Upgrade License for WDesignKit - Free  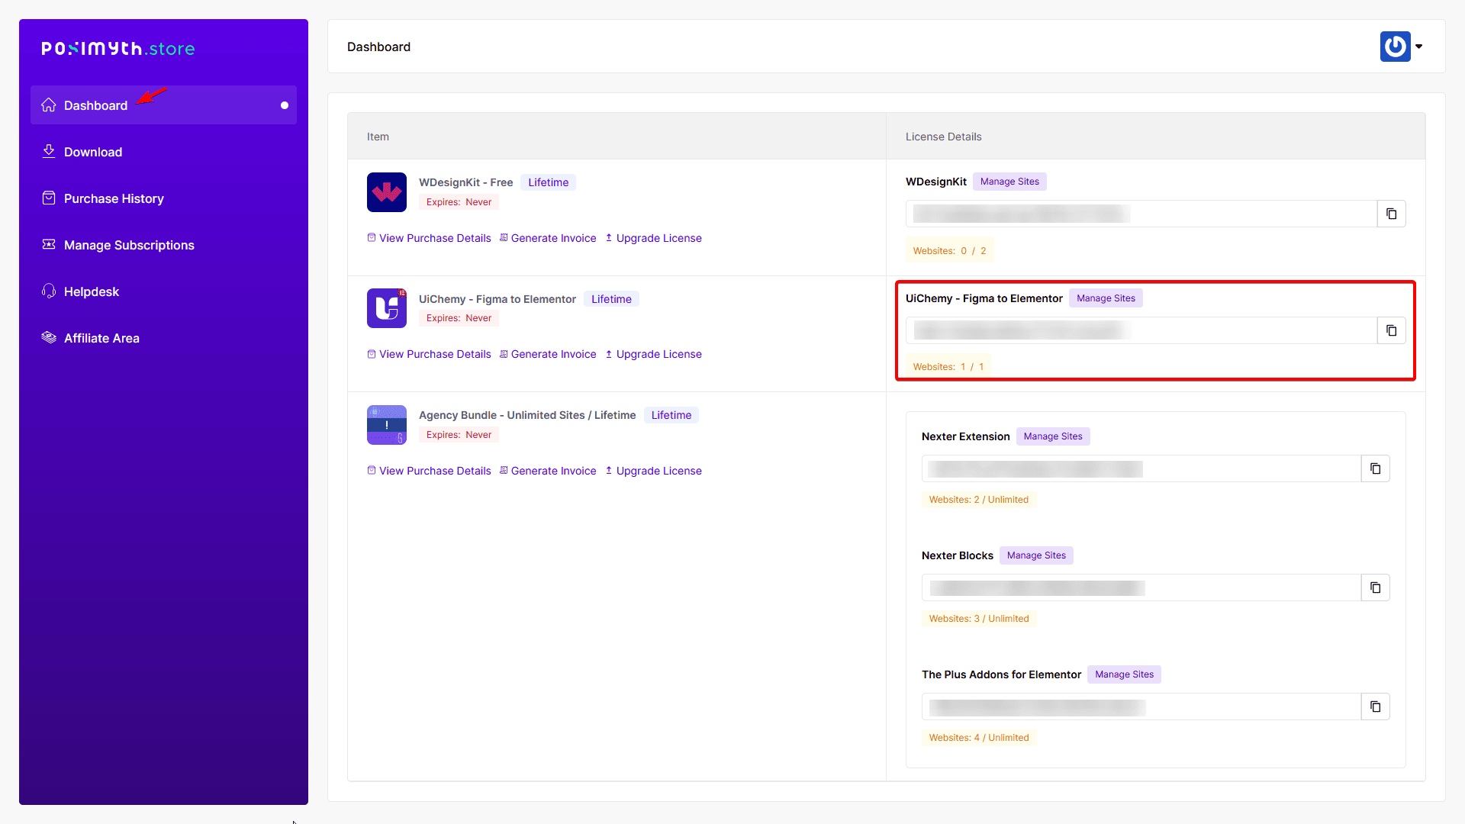(x=653, y=238)
